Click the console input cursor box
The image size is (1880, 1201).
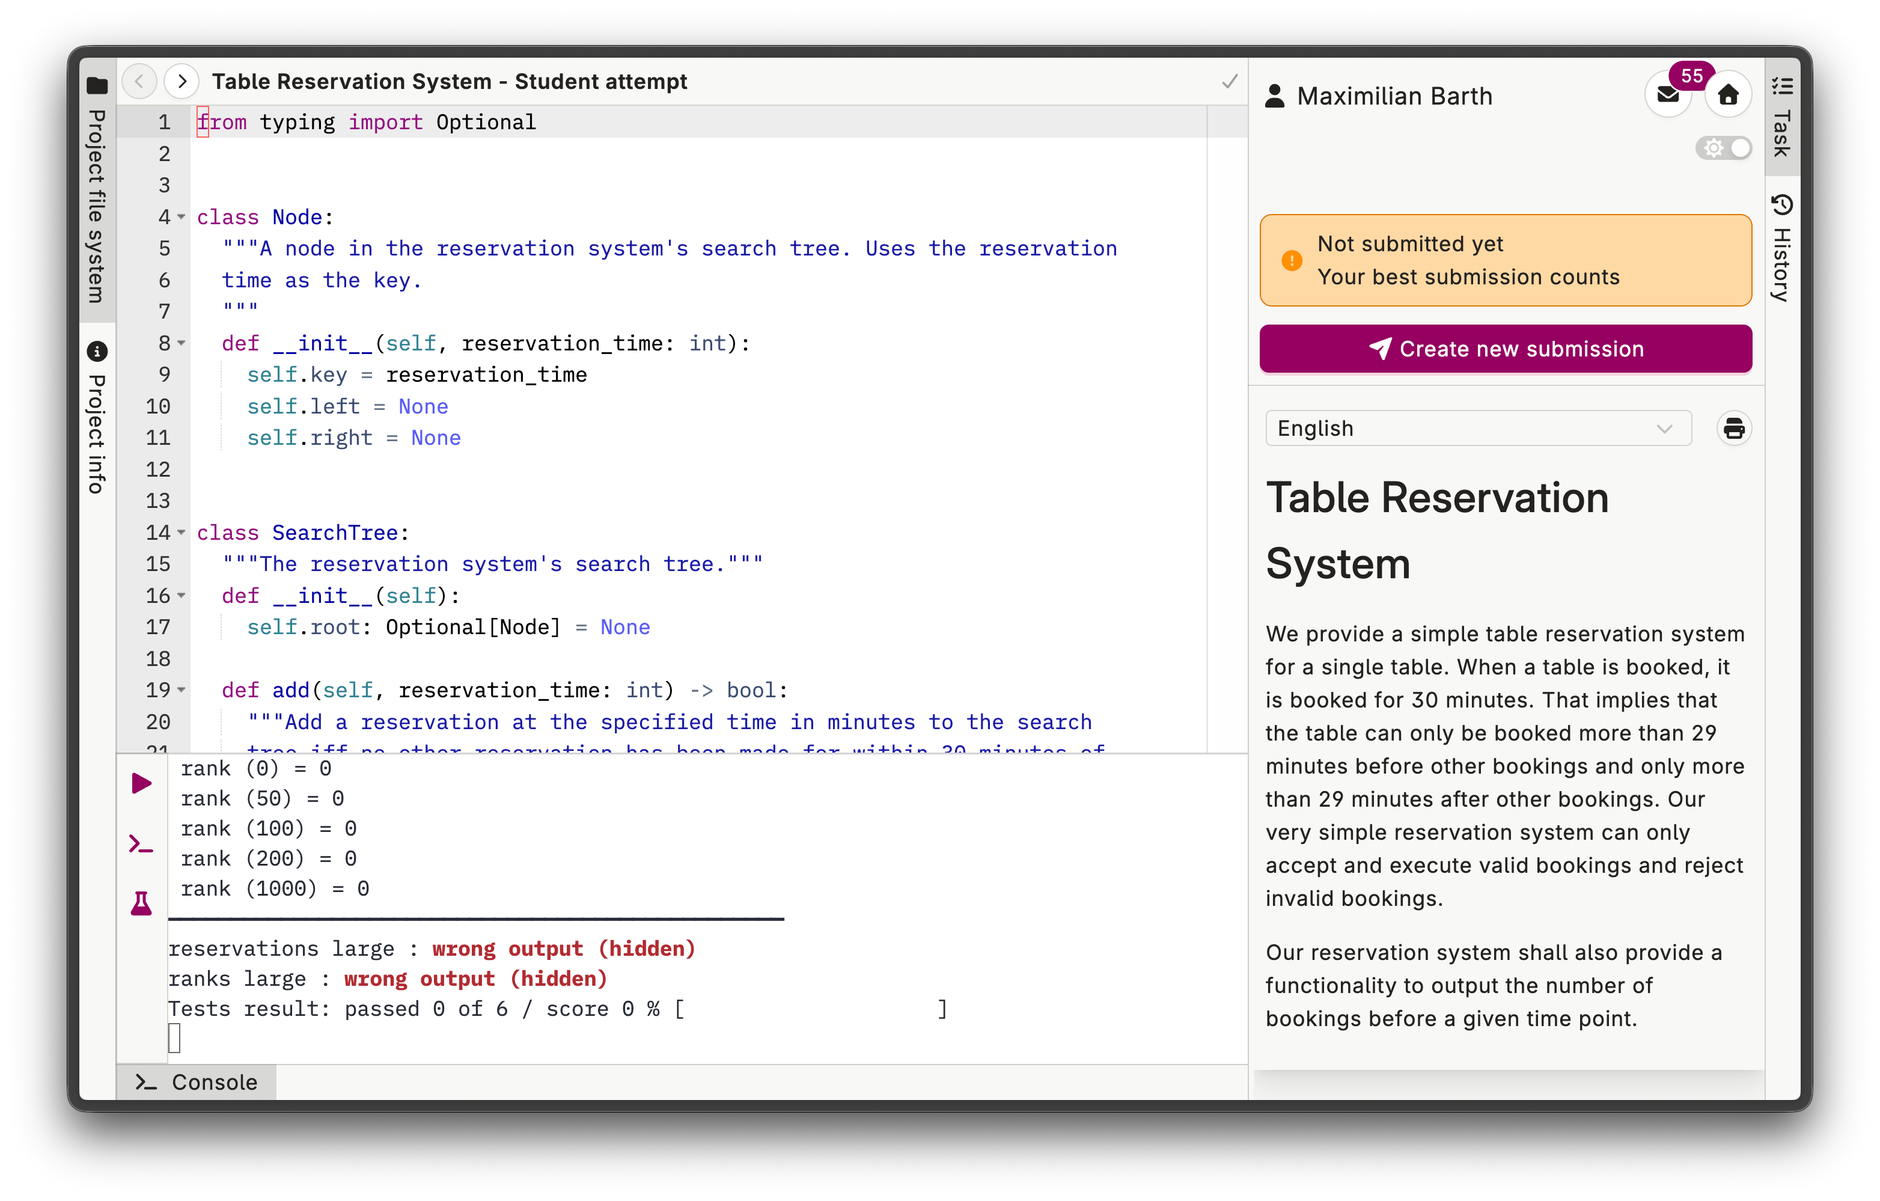[x=174, y=1039]
